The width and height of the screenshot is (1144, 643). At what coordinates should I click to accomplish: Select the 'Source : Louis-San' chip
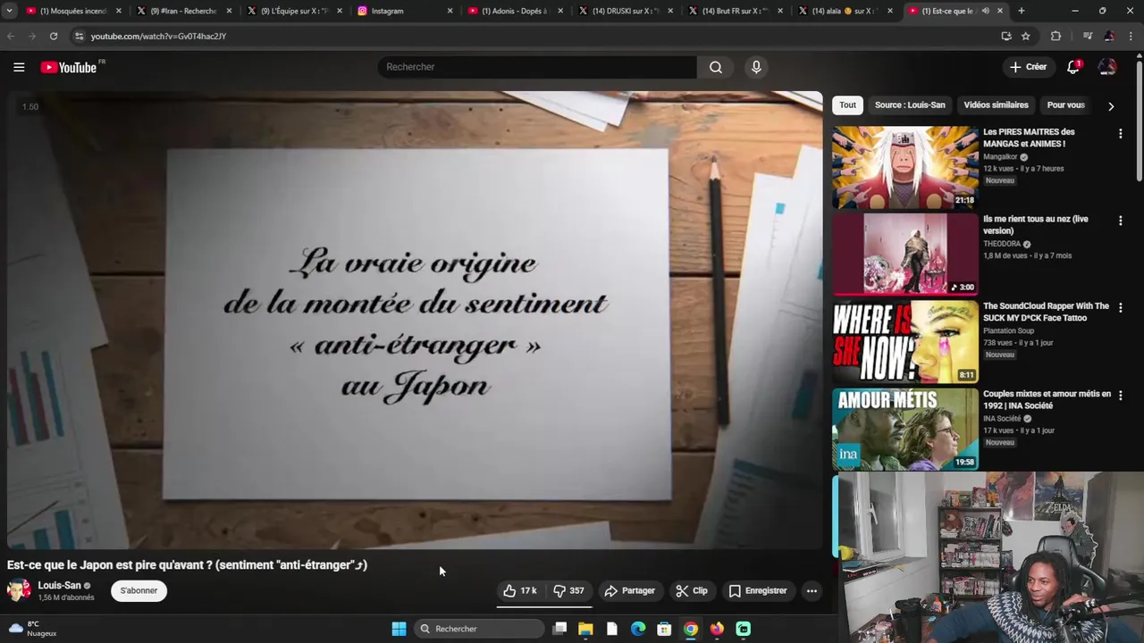910,104
